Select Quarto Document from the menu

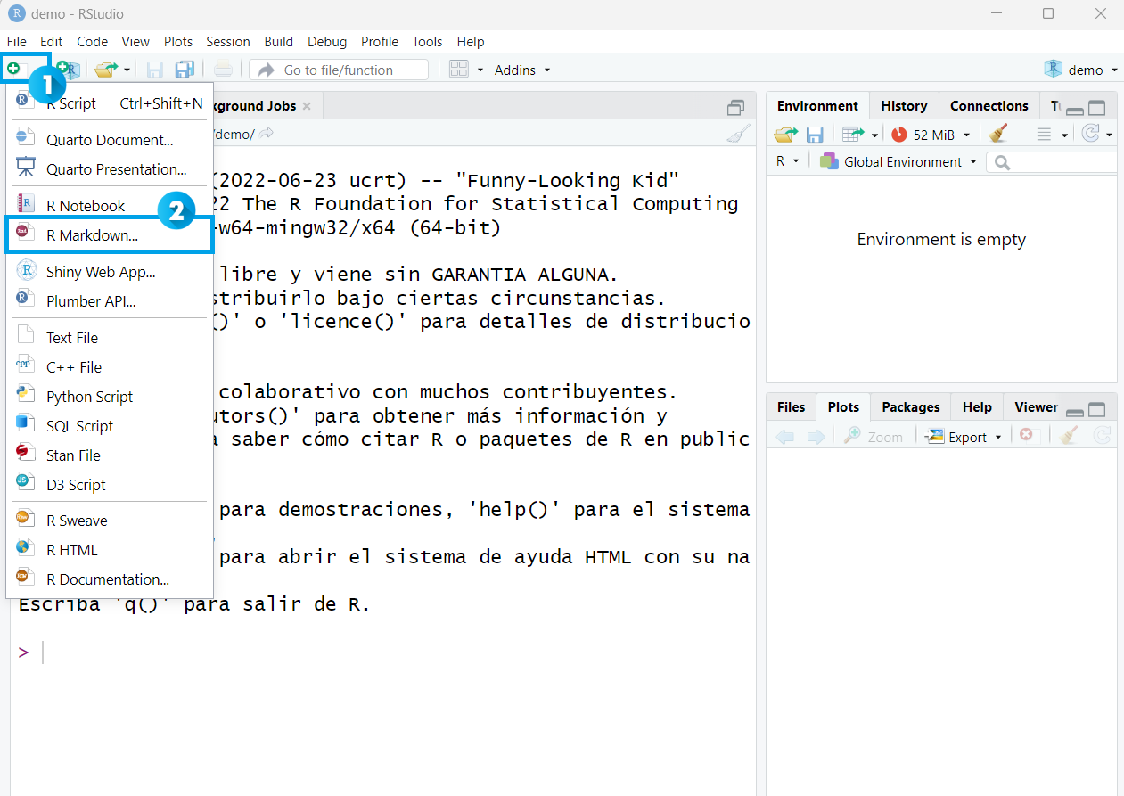[x=110, y=140]
